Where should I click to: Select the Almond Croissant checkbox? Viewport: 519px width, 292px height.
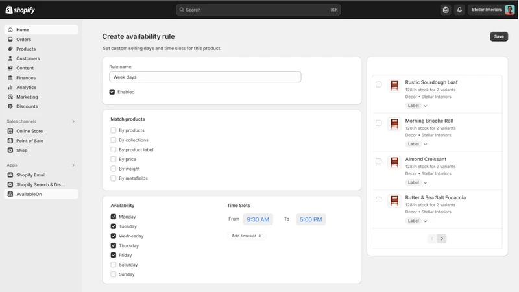coord(379,161)
